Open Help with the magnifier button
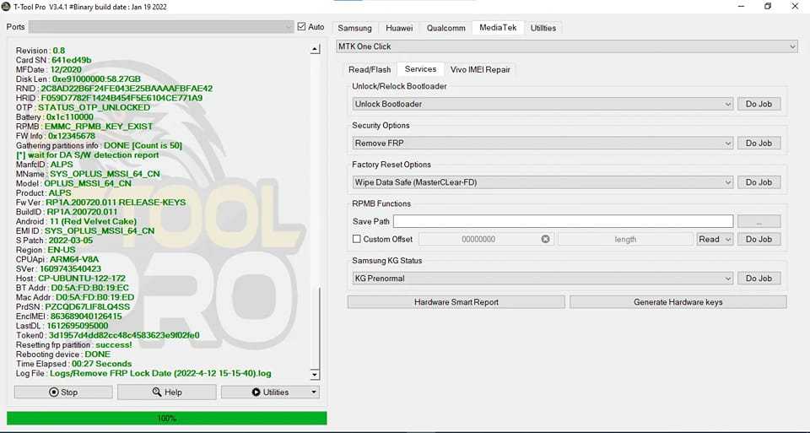Viewport: 810px width, 433px height. point(167,392)
